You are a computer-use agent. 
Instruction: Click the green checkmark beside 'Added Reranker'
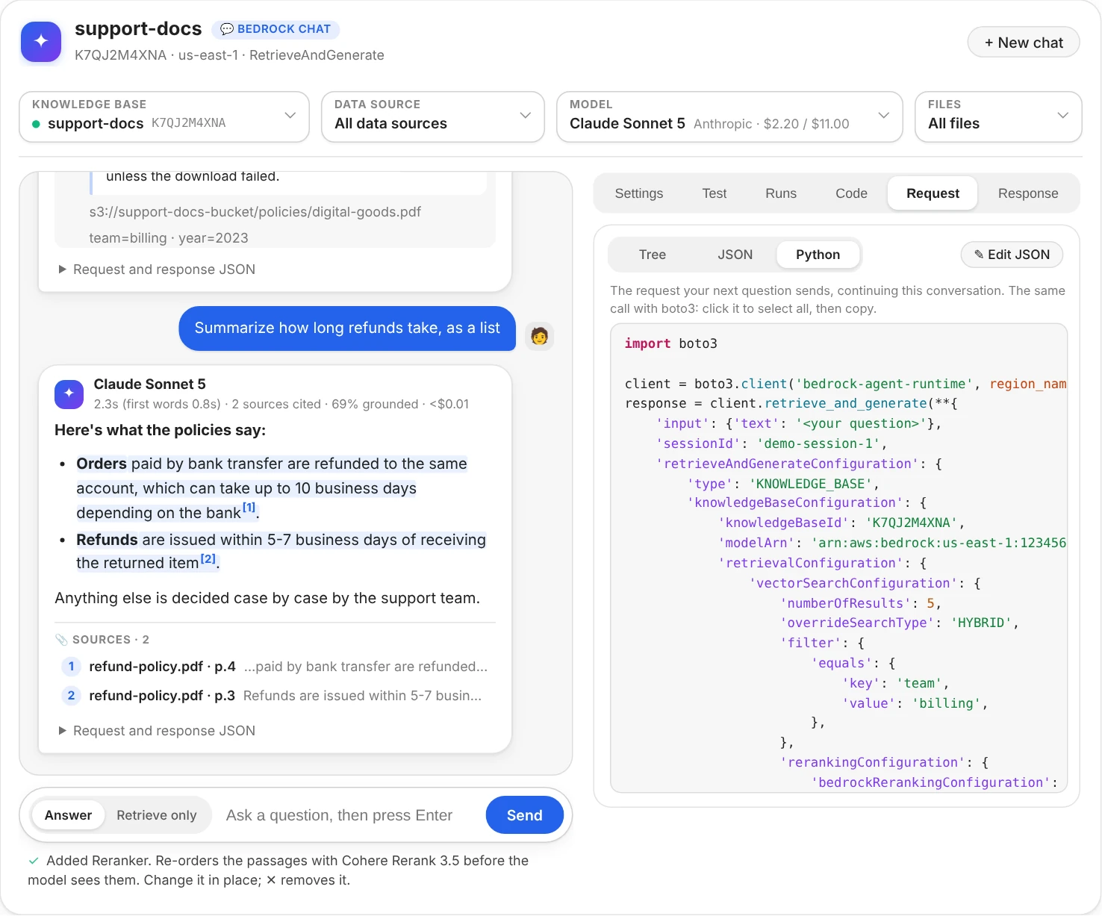point(34,861)
